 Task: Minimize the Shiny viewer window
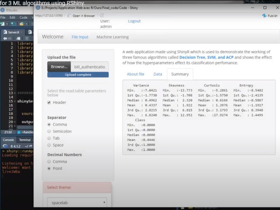253,8
